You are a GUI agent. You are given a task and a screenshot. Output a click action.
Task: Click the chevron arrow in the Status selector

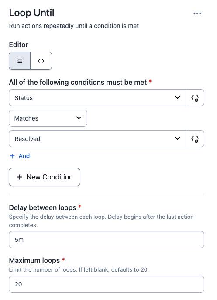pyautogui.click(x=178, y=97)
